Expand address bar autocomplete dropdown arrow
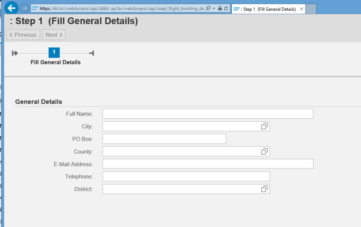This screenshot has height=227, width=361. click(x=214, y=8)
